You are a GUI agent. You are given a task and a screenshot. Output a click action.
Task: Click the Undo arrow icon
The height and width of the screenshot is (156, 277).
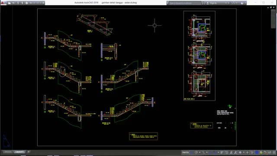pyautogui.click(x=31, y=3)
